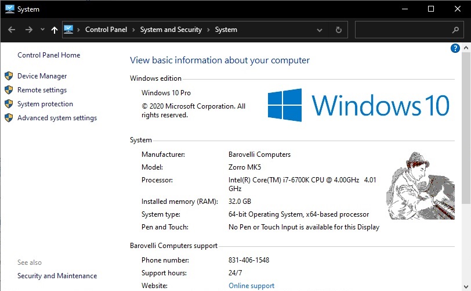
Task: Go forward using the forward arrow
Action: [29, 30]
